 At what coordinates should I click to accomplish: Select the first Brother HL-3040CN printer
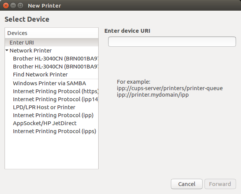coord(55,59)
